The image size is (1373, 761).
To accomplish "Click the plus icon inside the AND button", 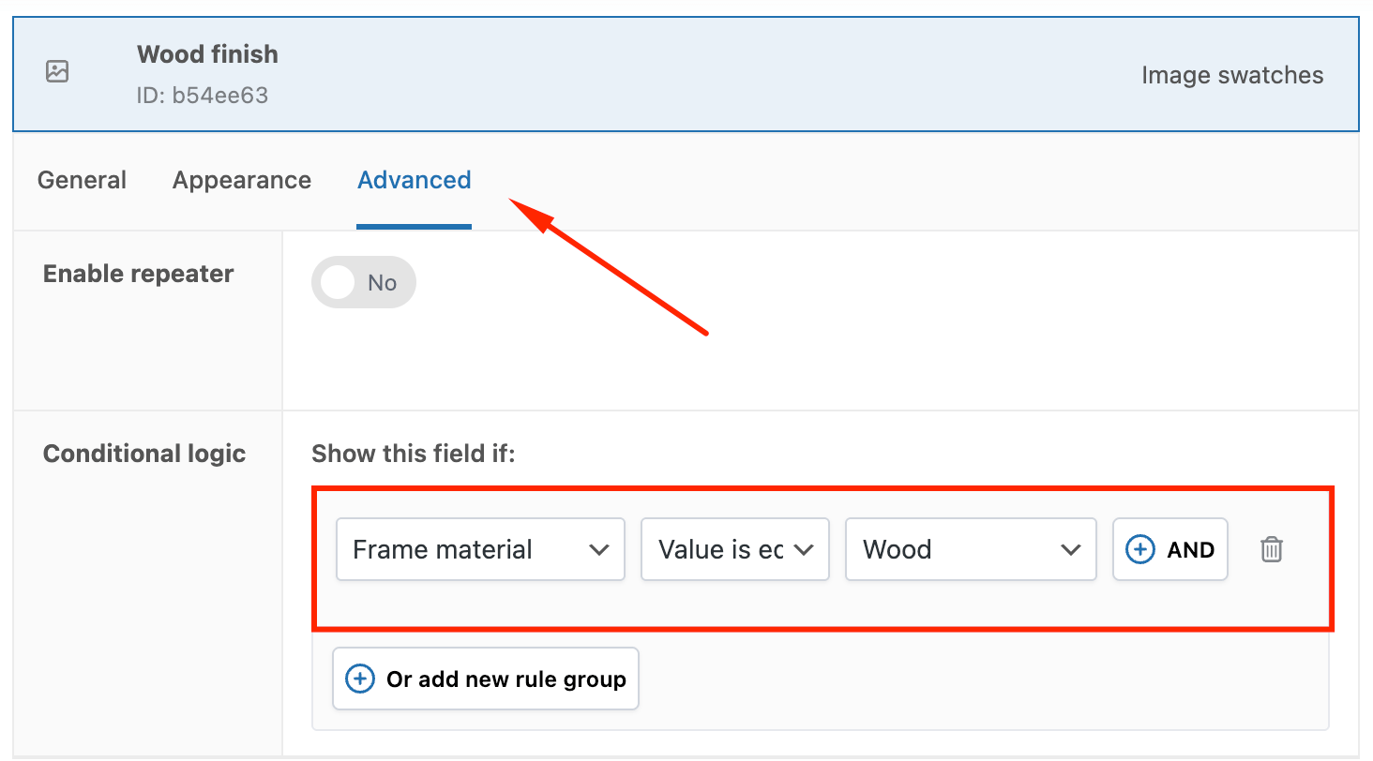I will coord(1139,549).
